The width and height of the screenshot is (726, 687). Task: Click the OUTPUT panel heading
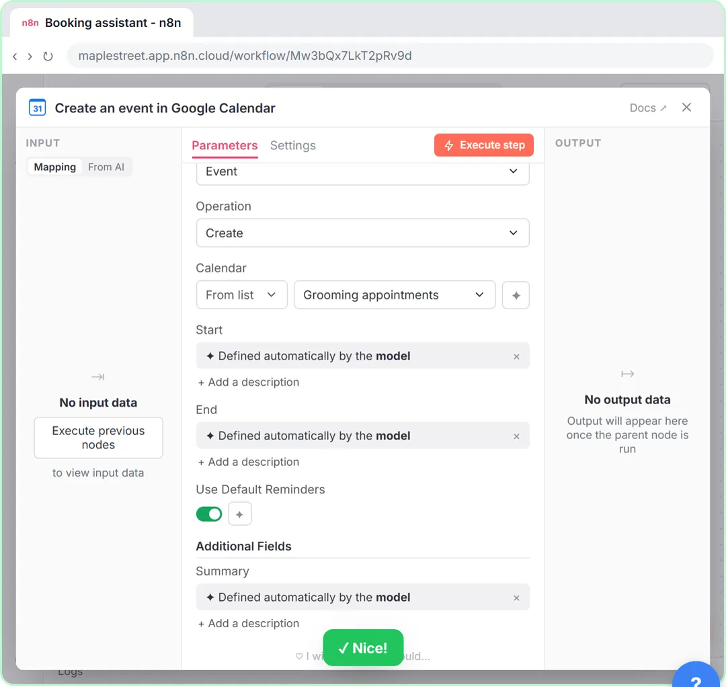(x=578, y=143)
